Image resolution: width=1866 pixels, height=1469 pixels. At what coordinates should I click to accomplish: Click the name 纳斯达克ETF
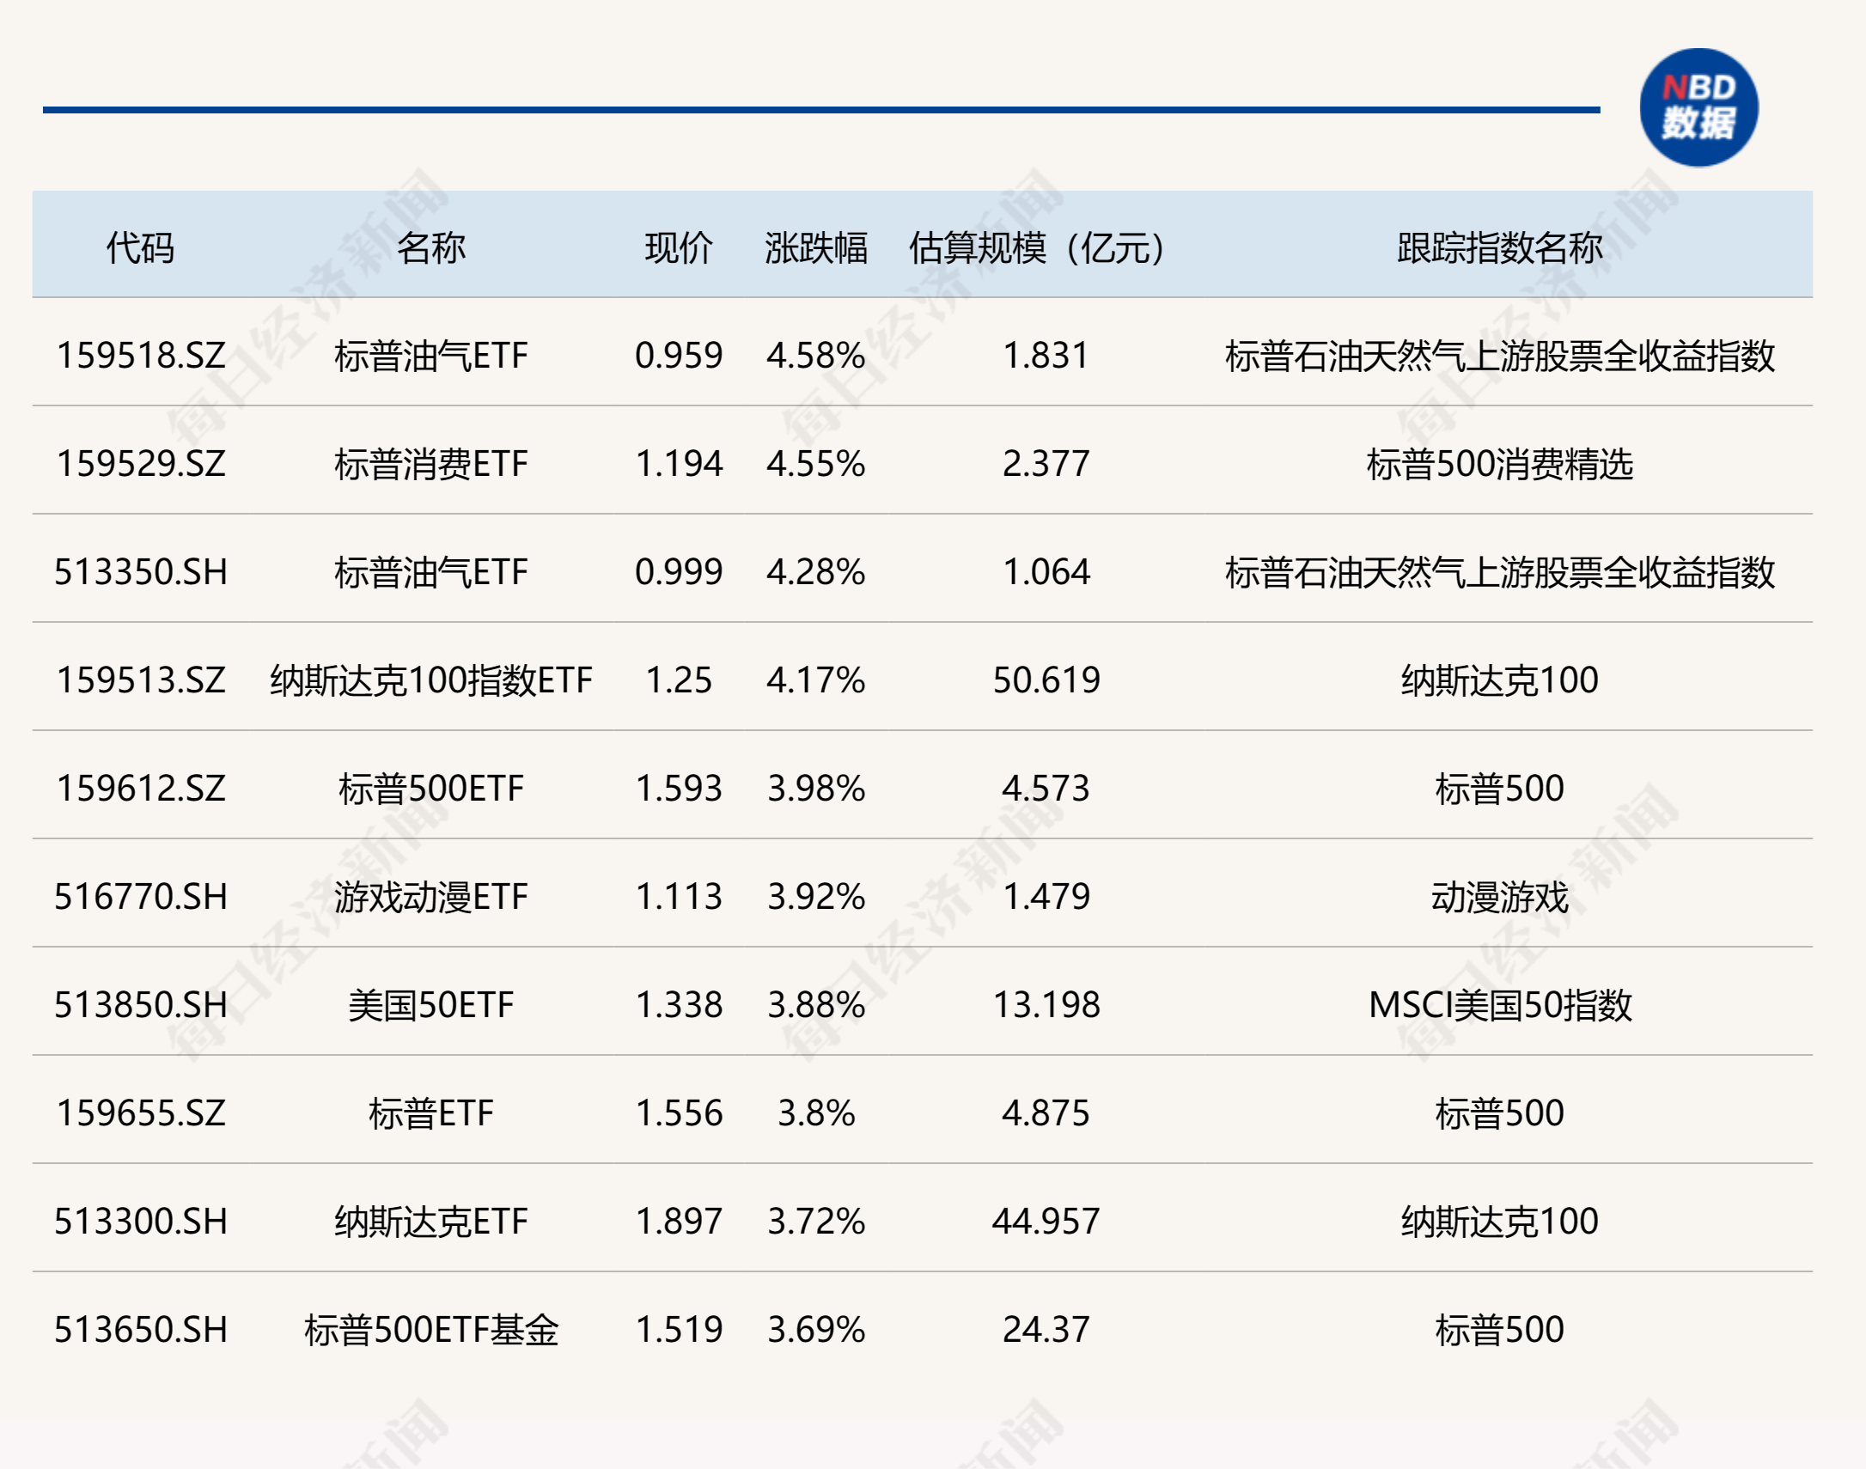click(430, 1222)
